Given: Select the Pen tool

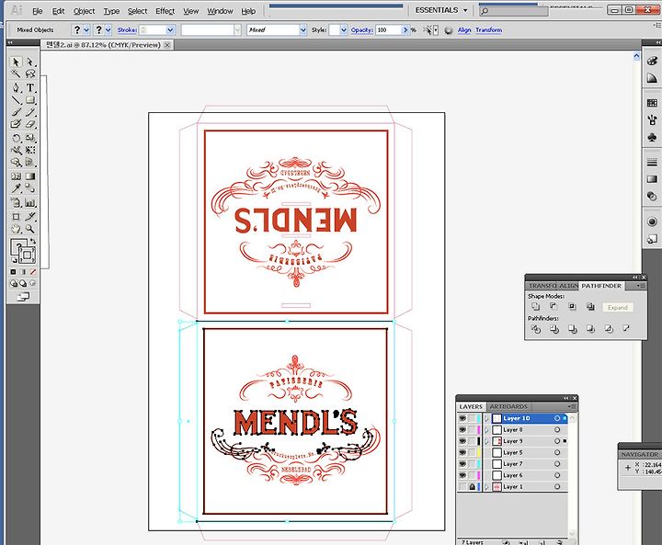Looking at the screenshot, I should pyautogui.click(x=16, y=88).
